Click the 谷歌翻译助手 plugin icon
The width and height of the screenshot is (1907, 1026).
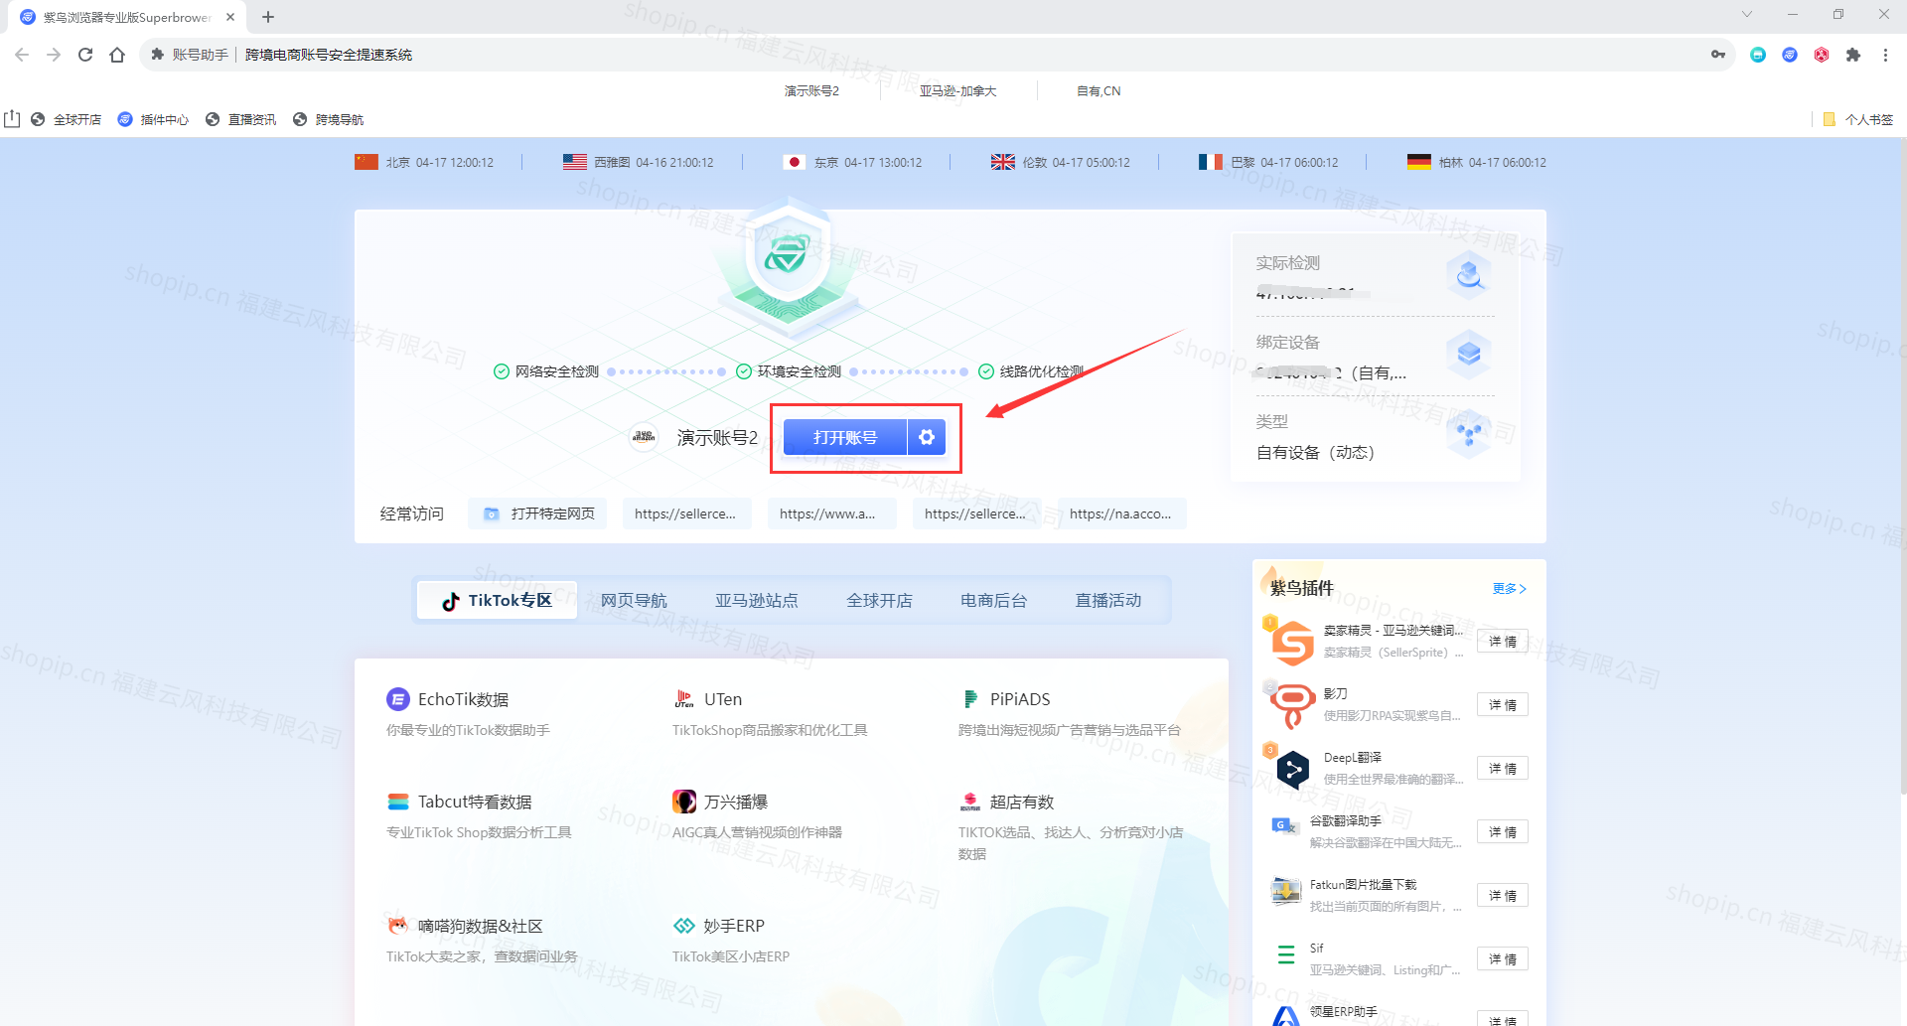click(x=1285, y=825)
